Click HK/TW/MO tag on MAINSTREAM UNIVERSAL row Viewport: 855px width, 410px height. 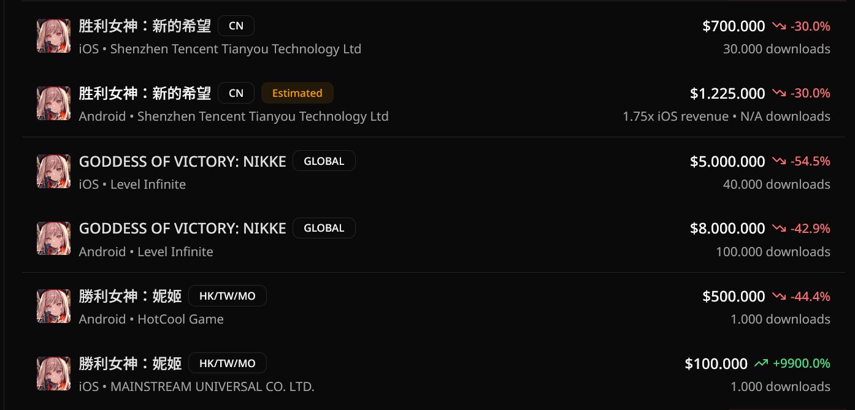pyautogui.click(x=228, y=363)
